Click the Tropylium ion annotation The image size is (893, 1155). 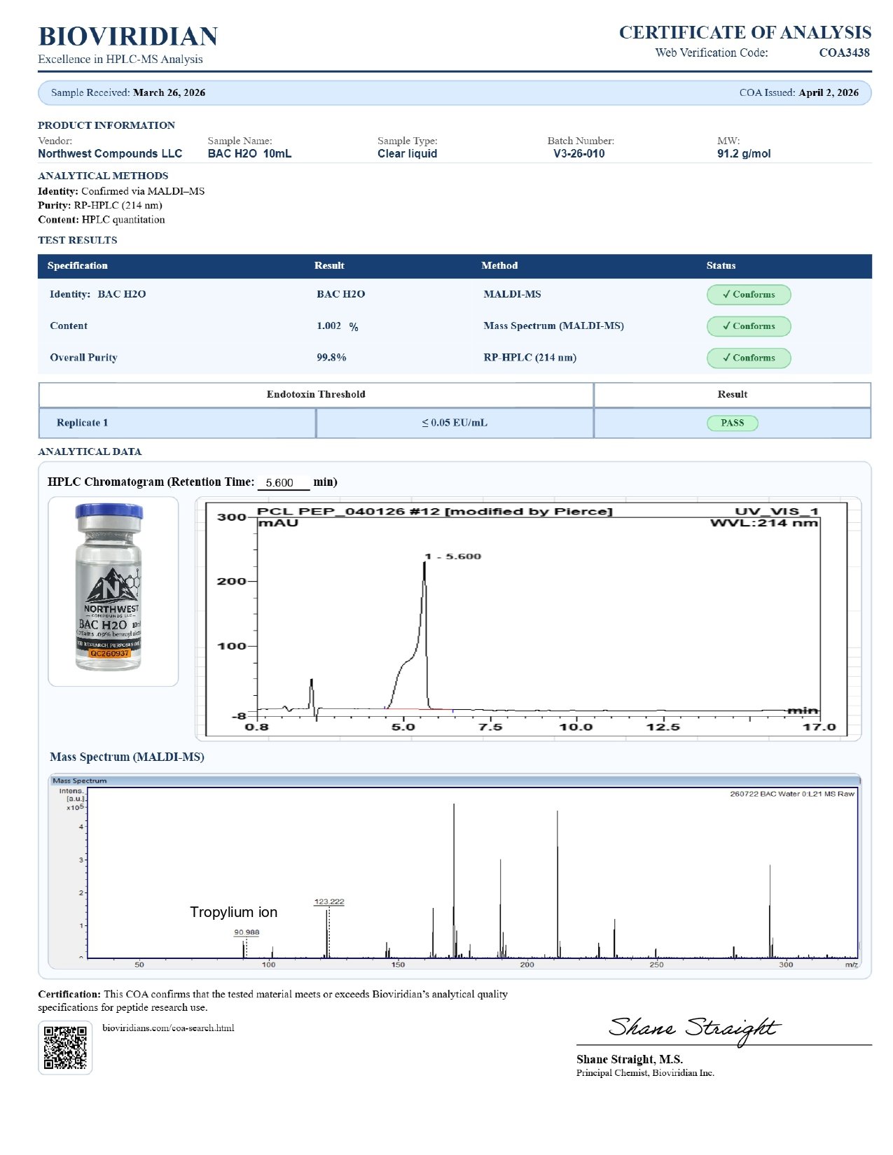(234, 912)
